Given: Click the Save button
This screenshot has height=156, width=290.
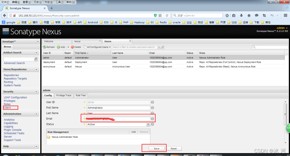Looking at the screenshot, I should pos(157,148).
